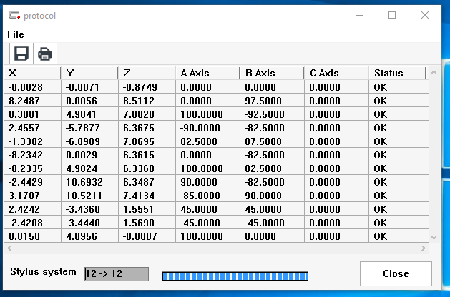450x297 pixels.
Task: Select cell with X value -1.3382
Action: tap(32, 141)
